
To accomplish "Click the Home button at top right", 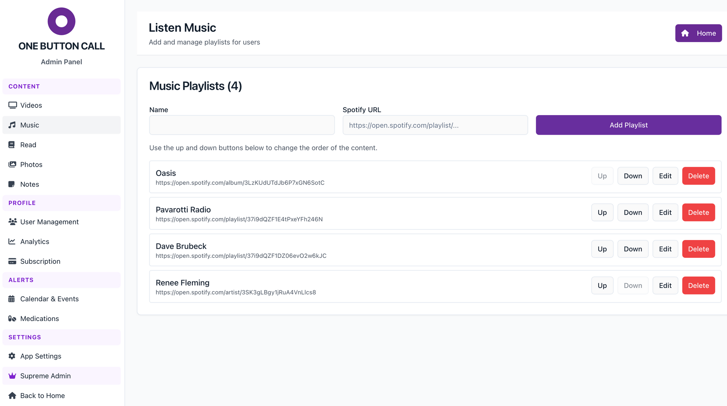I will coord(698,33).
